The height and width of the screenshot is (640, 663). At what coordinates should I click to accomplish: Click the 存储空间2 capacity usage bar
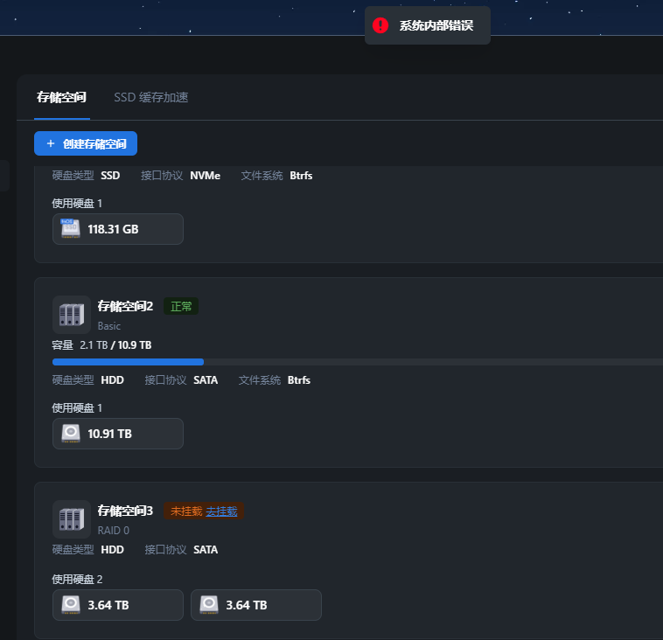pyautogui.click(x=358, y=362)
